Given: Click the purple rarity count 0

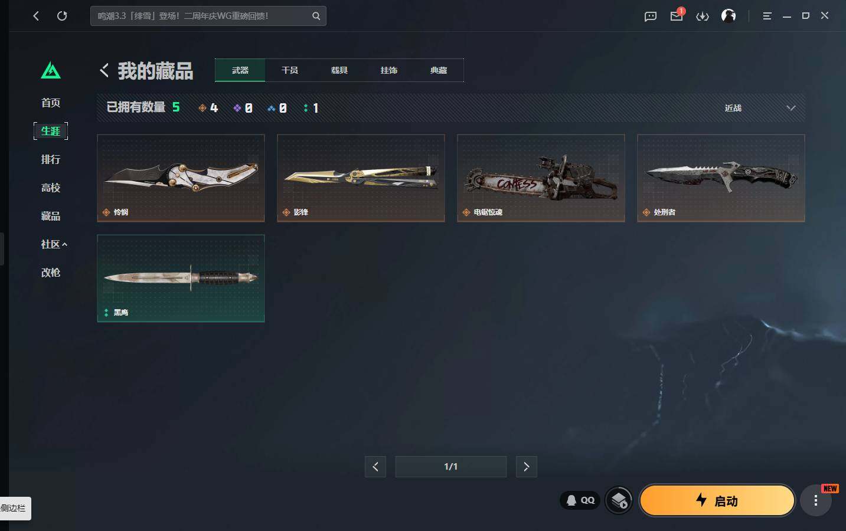Looking at the screenshot, I should [x=243, y=108].
